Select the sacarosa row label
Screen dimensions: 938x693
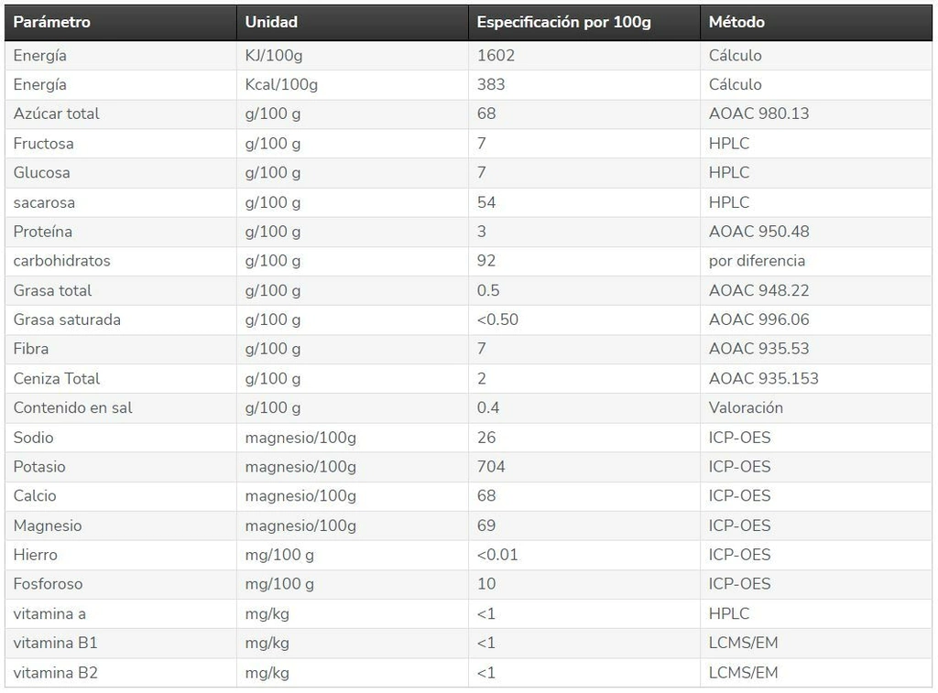pyautogui.click(x=44, y=202)
